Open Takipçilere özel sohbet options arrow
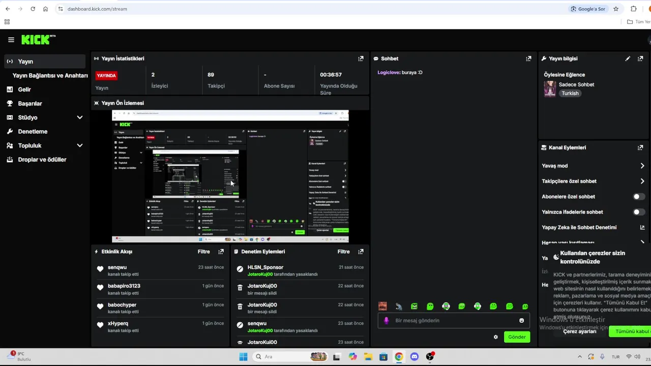651x366 pixels. click(642, 181)
